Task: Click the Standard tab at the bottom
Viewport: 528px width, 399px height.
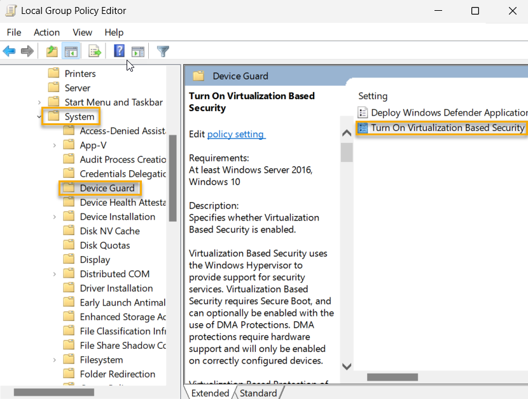Action: 260,393
